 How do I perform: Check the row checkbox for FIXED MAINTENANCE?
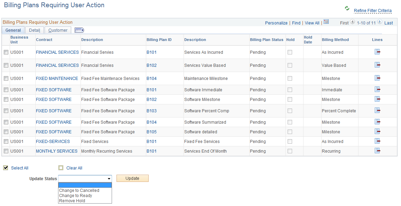coord(6,78)
